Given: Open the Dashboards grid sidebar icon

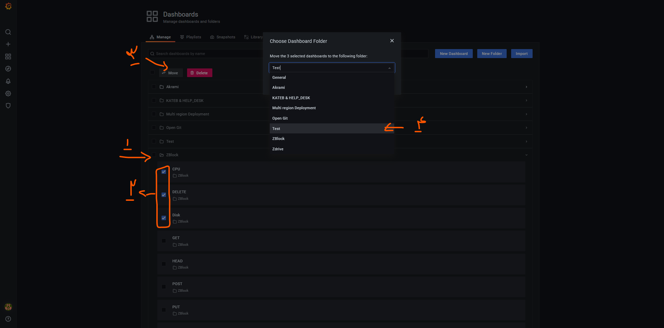Looking at the screenshot, I should (x=8, y=56).
